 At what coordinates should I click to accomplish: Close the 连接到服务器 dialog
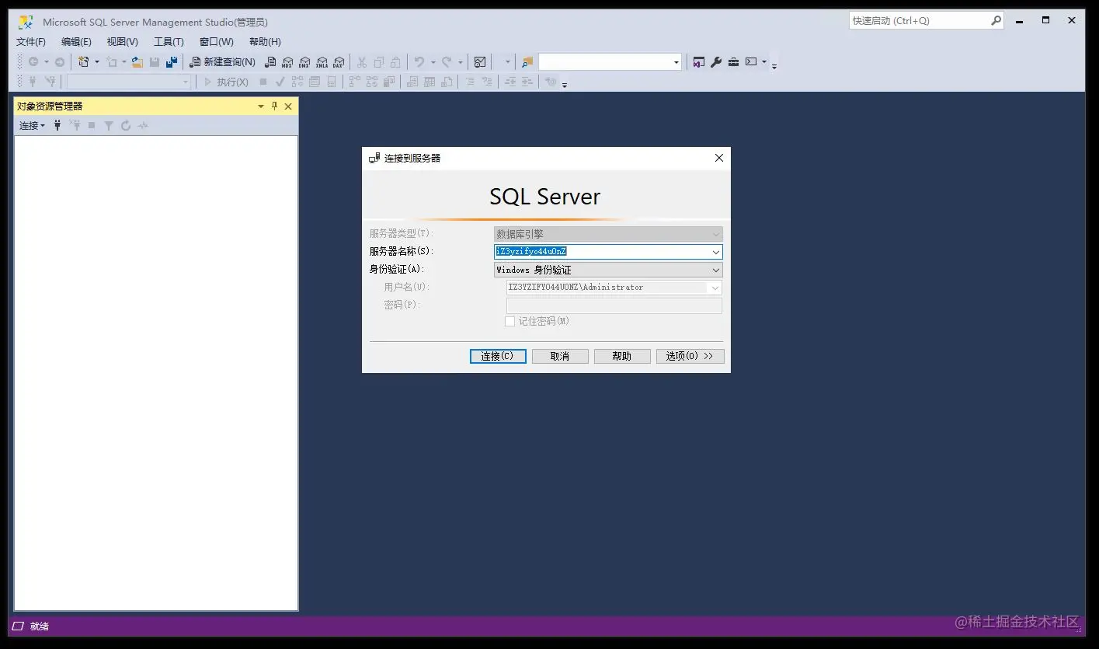tap(718, 158)
